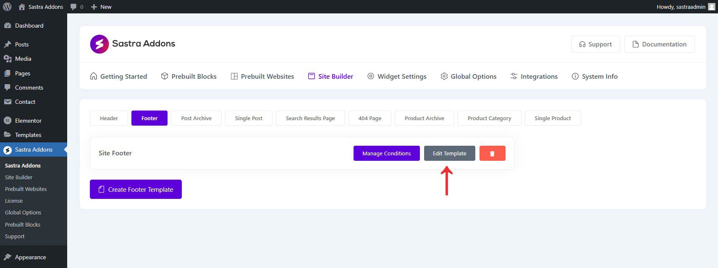The image size is (718, 268).
Task: Click the Contact envelope icon
Action: (x=8, y=102)
